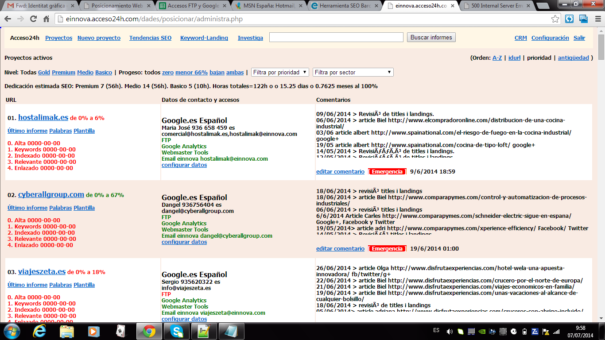The height and width of the screenshot is (340, 605).
Task: Click the ES language indicator in tray
Action: coord(436,330)
